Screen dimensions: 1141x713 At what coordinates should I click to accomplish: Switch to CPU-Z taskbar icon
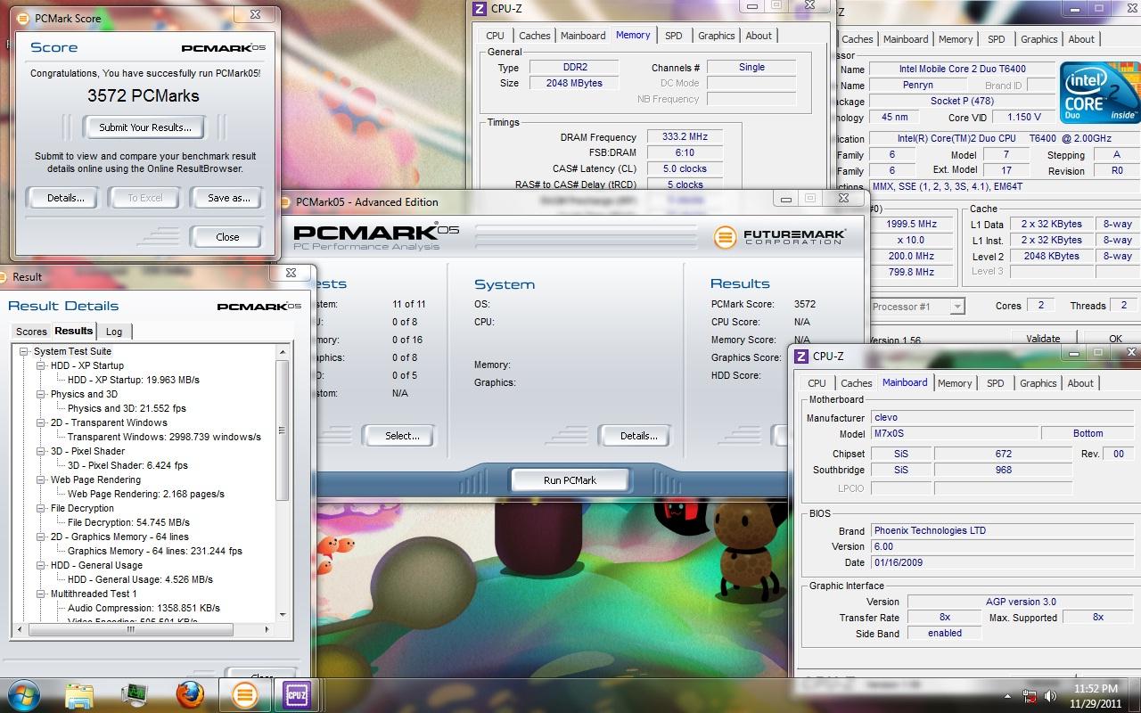(297, 694)
